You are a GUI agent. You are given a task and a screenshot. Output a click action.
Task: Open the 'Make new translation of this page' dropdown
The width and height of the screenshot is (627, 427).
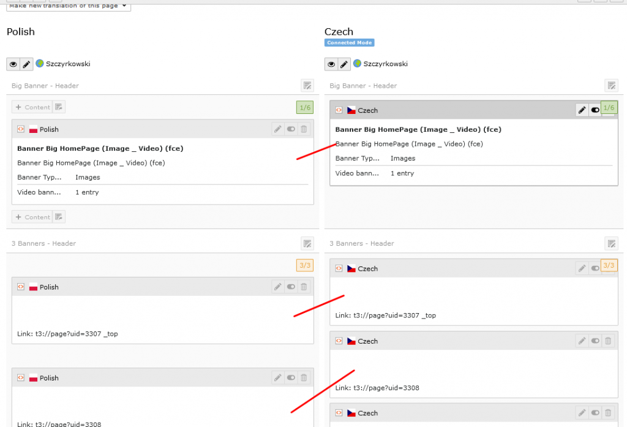[69, 6]
